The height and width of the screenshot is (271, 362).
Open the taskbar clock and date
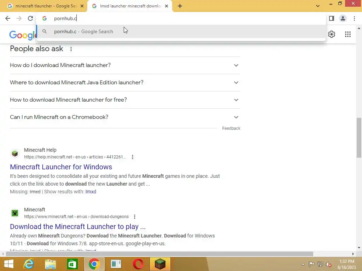[346, 264]
